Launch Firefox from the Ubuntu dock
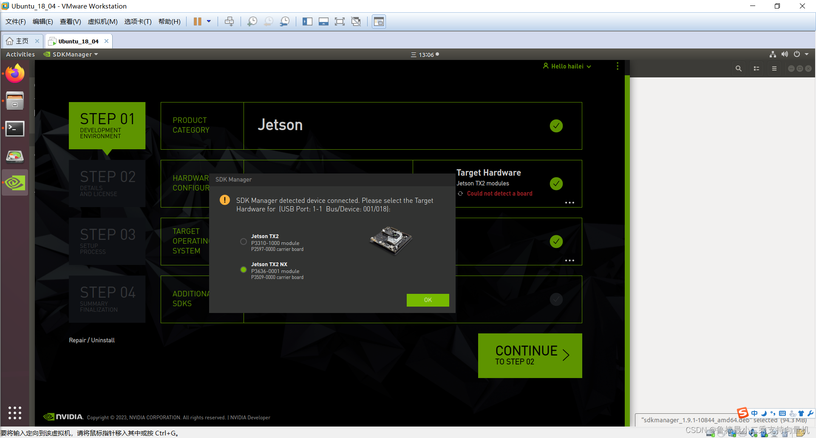816x438 pixels. (x=15, y=73)
